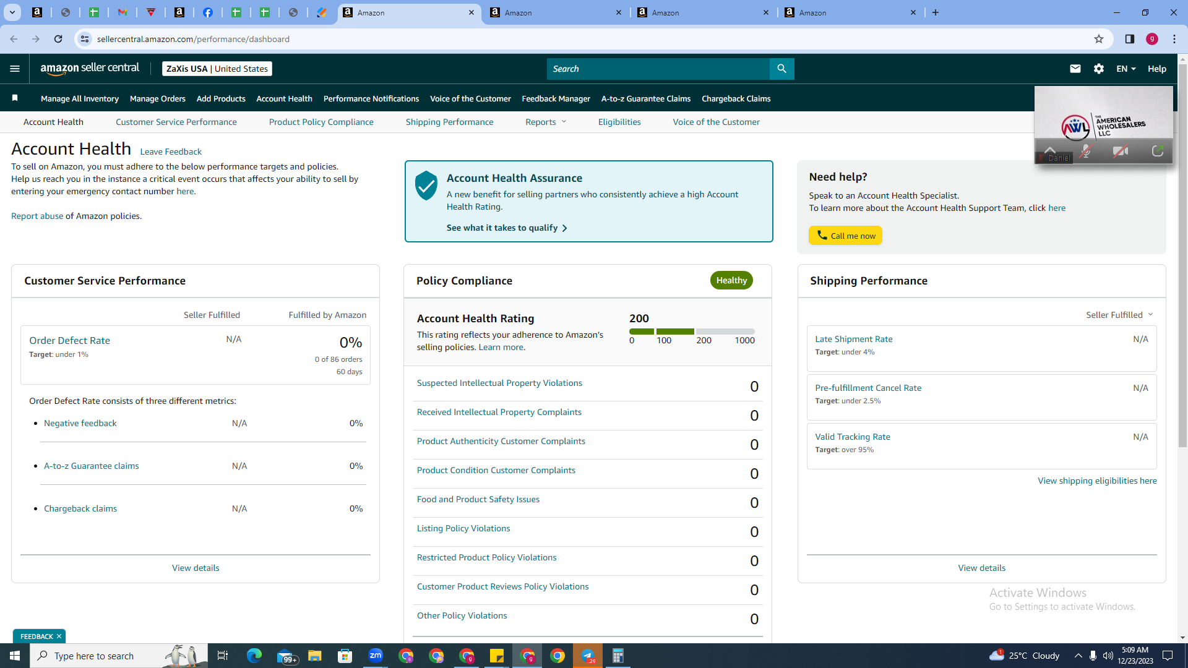This screenshot has height=668, width=1188.
Task: Click the Amazon Seller Central logo
Action: click(90, 69)
